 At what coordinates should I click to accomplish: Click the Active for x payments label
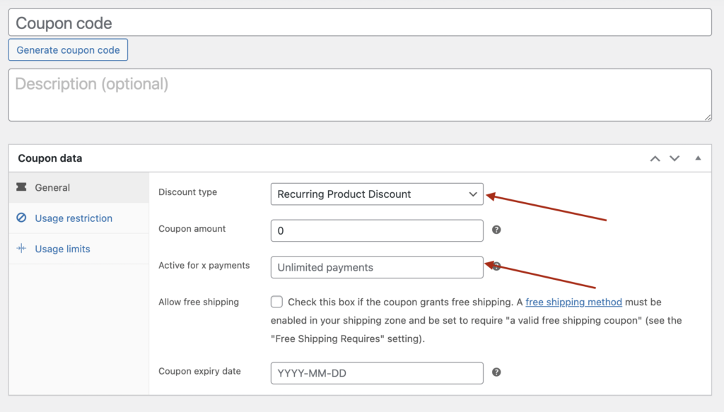[204, 265]
